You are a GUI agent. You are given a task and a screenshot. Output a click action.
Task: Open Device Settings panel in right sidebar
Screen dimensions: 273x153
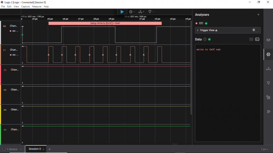pyautogui.click(x=268, y=40)
